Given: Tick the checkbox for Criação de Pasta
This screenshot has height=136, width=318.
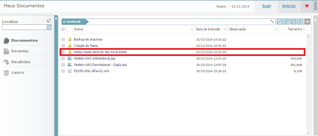Looking at the screenshot, I should tap(63, 46).
